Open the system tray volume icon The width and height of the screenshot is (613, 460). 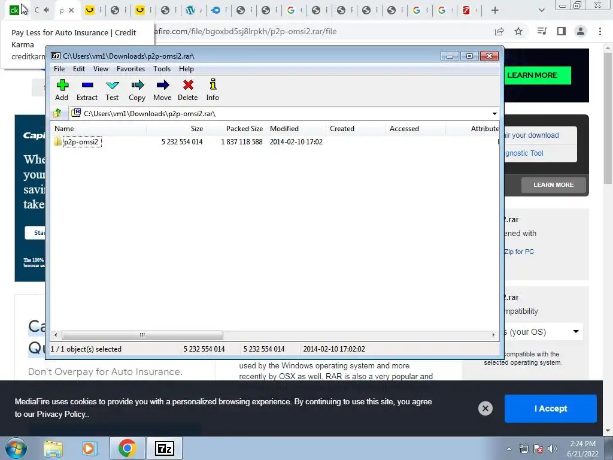[552, 449]
